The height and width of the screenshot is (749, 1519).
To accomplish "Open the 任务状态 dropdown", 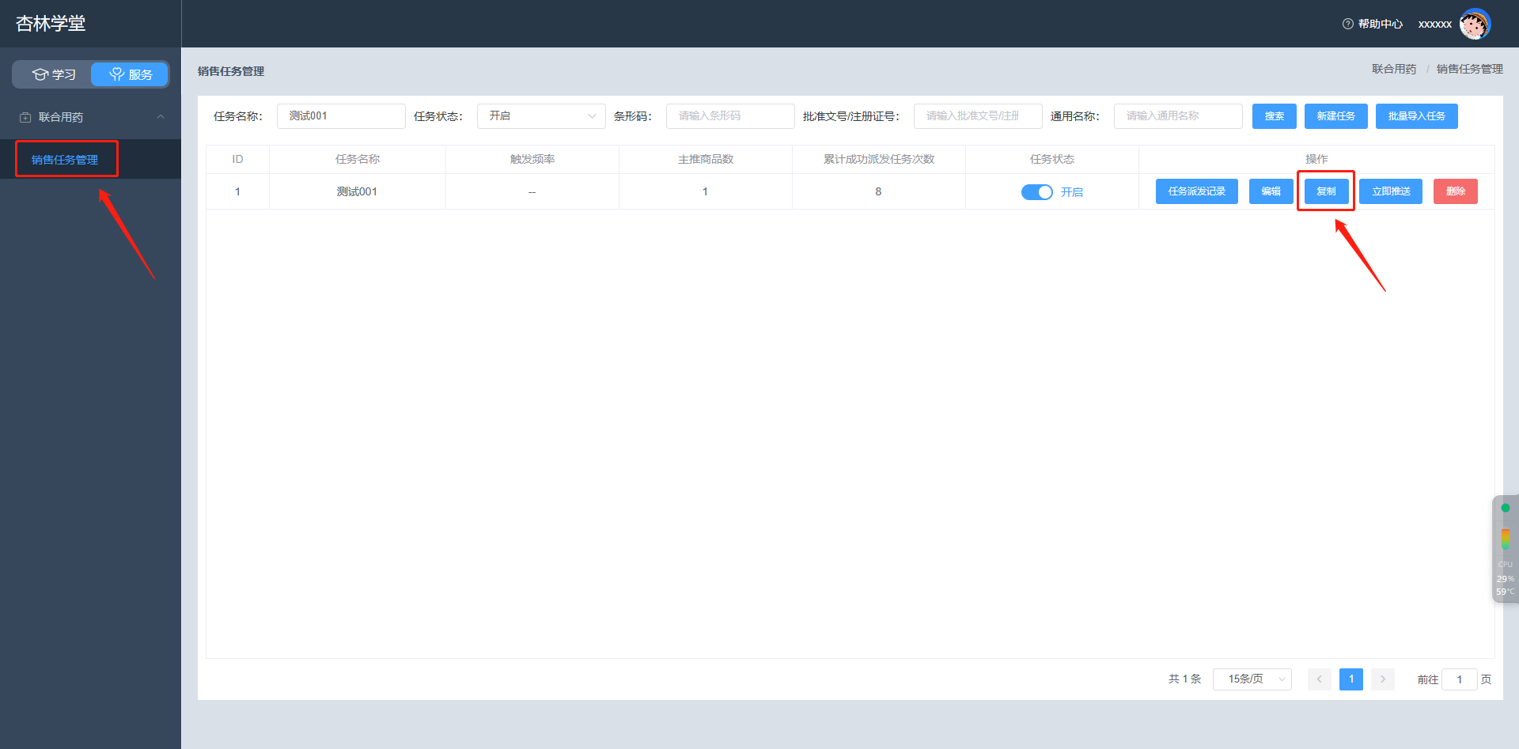I will click(x=541, y=116).
